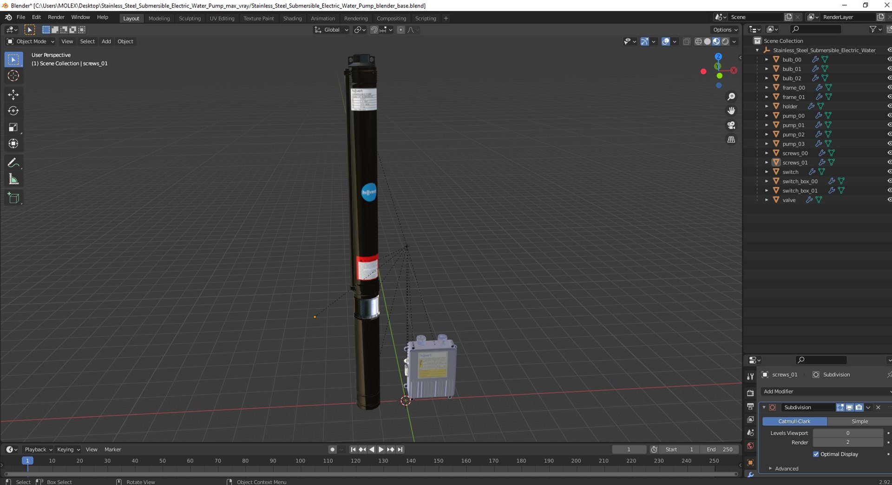
Task: Click the viewport pan hand icon
Action: point(731,111)
